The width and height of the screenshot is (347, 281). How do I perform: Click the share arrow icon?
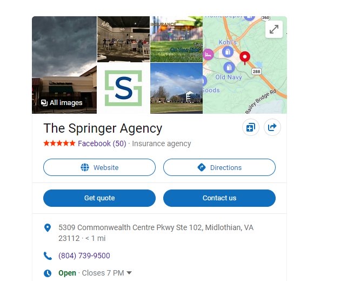pos(272,127)
